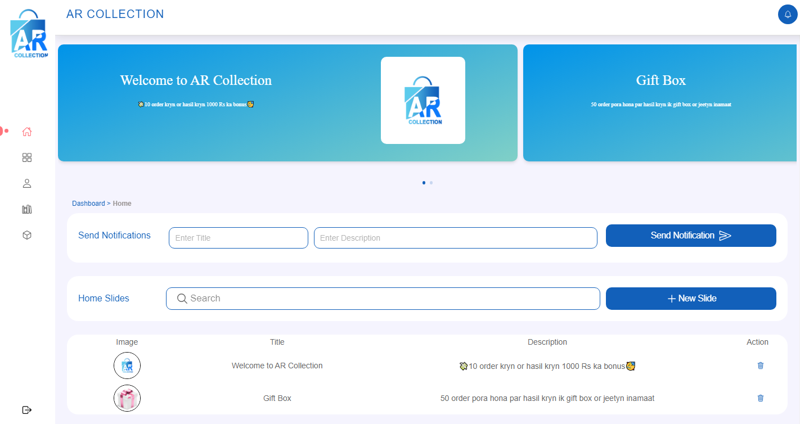
Task: Open the library books icon in sidebar
Action: (x=26, y=209)
